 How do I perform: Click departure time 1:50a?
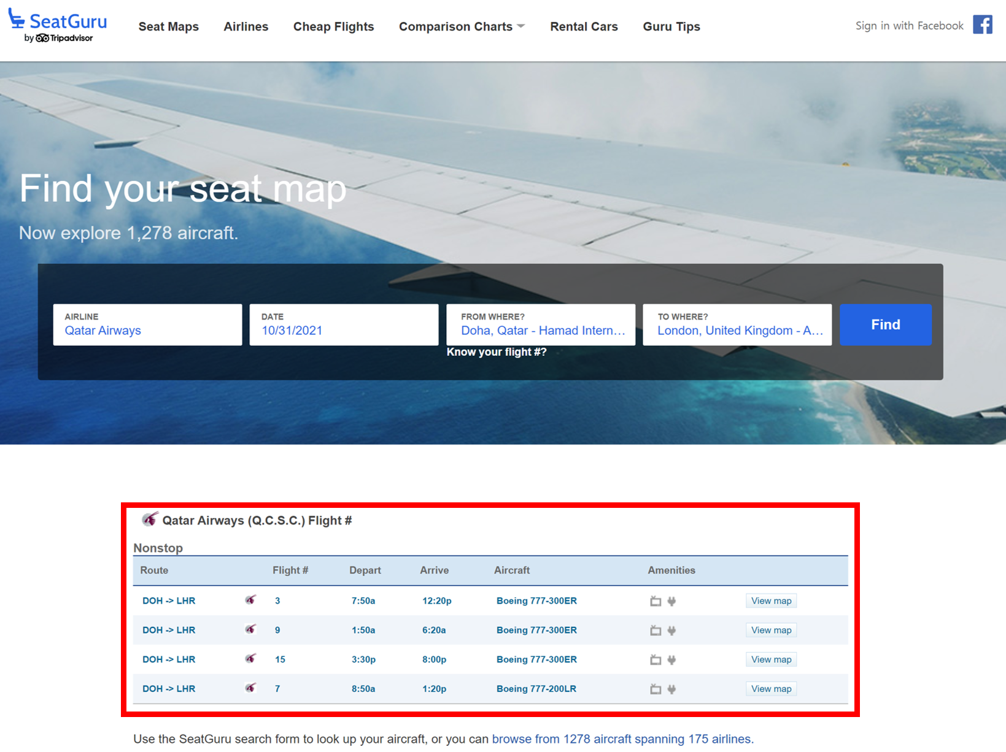point(363,630)
